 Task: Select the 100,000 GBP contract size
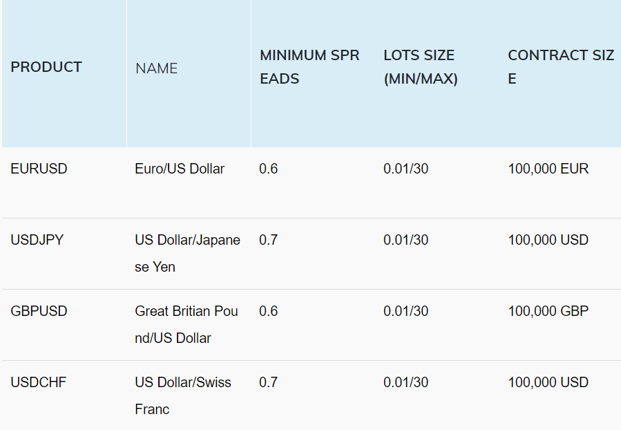[548, 312]
